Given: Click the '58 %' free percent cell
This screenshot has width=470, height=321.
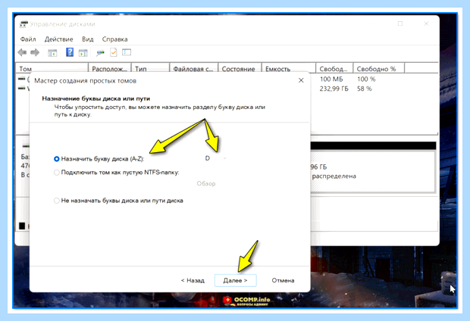Looking at the screenshot, I should (365, 89).
